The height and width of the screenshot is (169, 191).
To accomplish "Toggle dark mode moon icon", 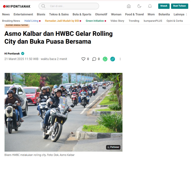I will (x=139, y=6).
